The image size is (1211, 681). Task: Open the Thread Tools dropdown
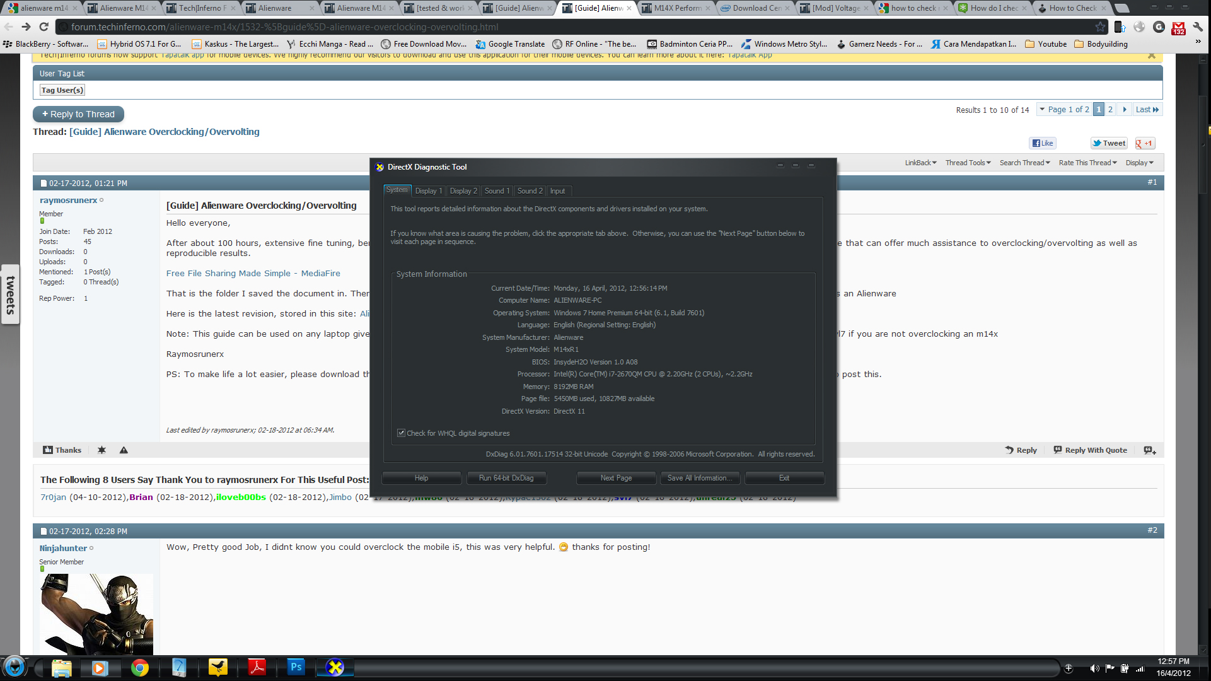click(968, 163)
